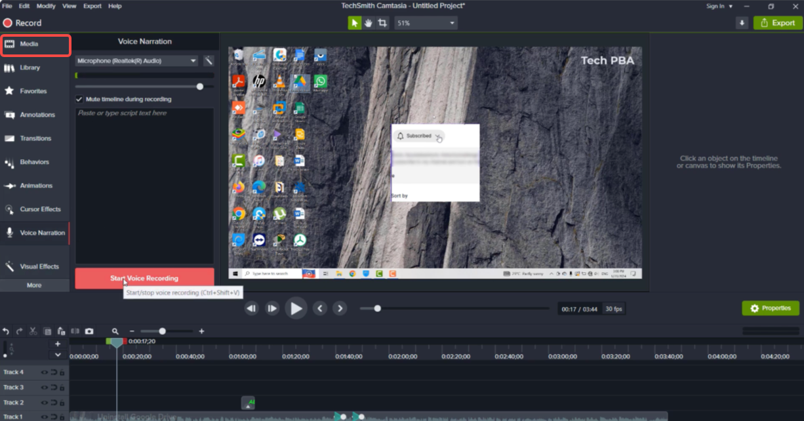Select the Cut tool in the timeline toolbar

[x=33, y=331]
